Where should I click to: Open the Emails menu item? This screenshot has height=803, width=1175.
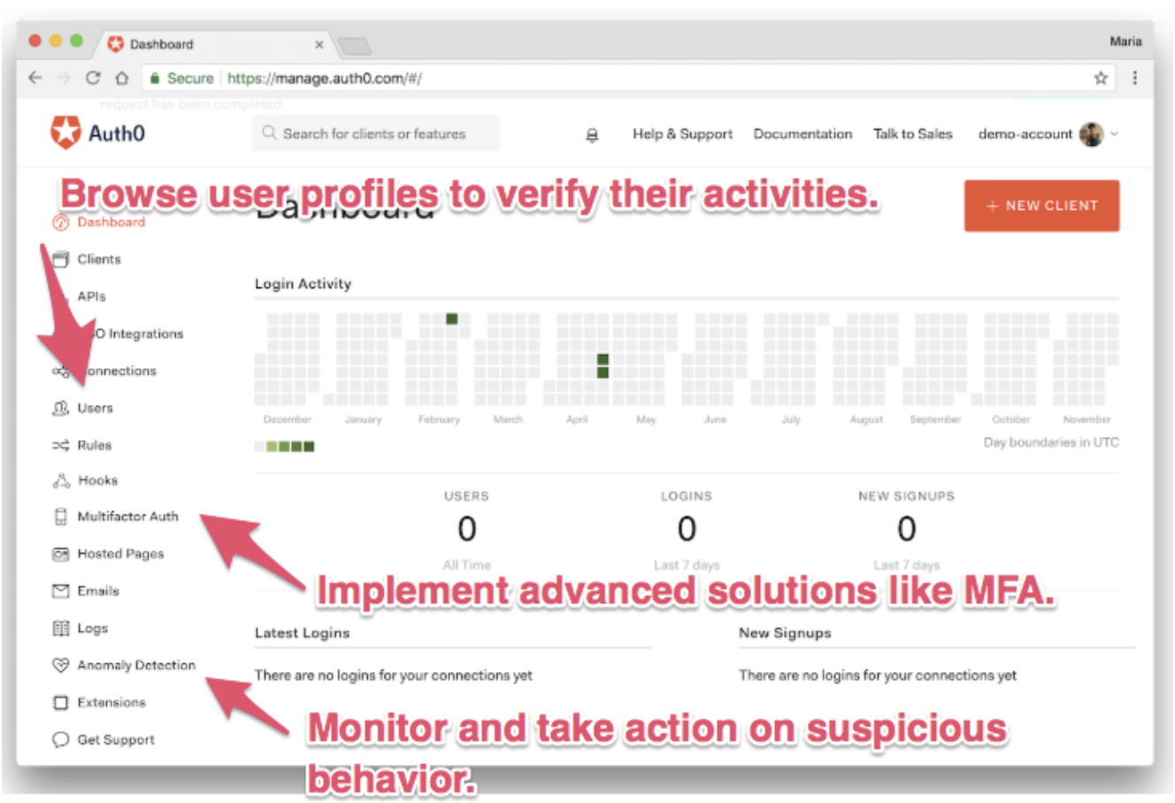point(98,591)
